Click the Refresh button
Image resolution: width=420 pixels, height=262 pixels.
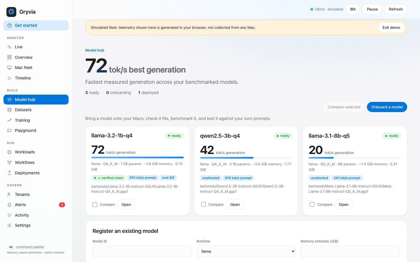pos(396,9)
